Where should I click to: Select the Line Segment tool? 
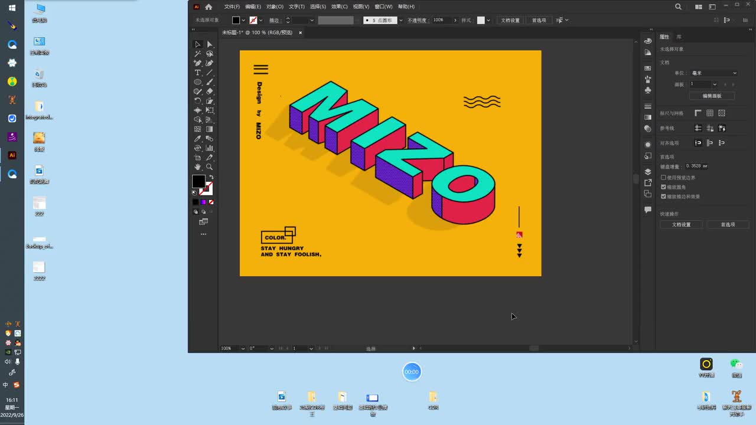210,73
